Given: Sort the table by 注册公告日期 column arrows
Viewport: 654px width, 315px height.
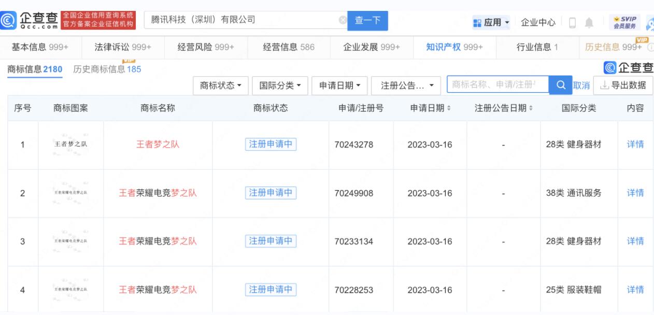Looking at the screenshot, I should coord(530,108).
